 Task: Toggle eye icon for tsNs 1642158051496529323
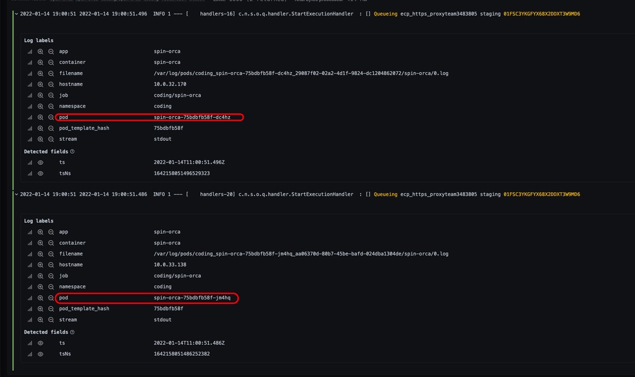coord(40,174)
